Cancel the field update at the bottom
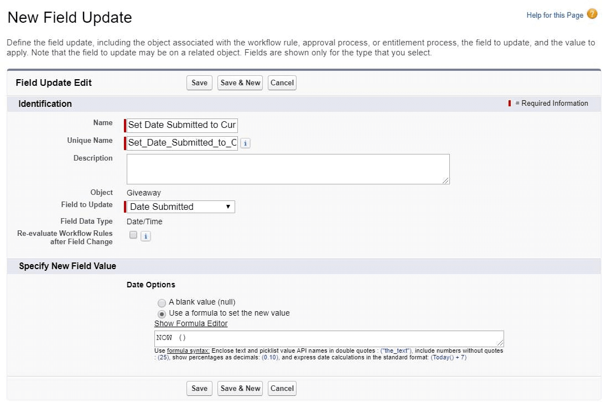 [x=282, y=388]
